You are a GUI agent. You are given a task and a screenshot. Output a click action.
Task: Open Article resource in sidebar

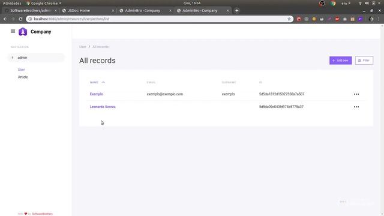pos(23,77)
